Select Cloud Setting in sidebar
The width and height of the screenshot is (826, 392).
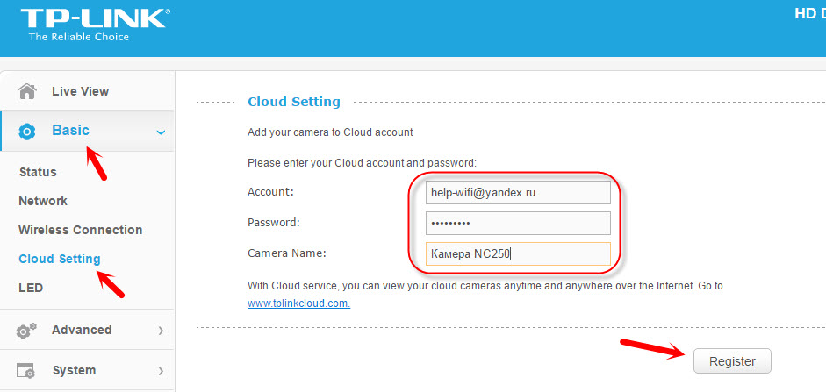pyautogui.click(x=59, y=259)
